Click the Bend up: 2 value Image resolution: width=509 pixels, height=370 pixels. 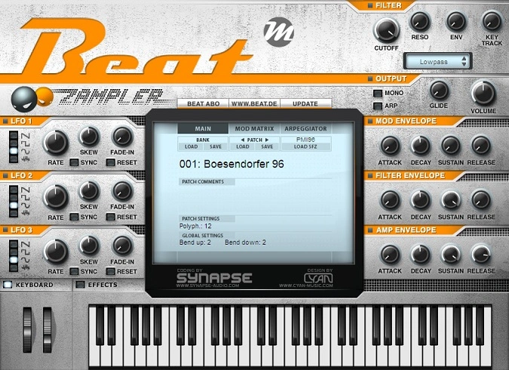[195, 242]
